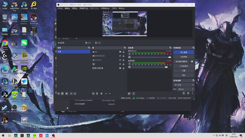Image resolution: width=245 pixels, height=138 pixels.
Task: Toggle lock on 视频采集设备 source
Action: point(123,56)
